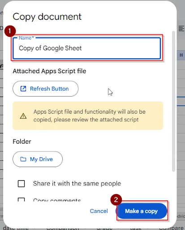This screenshot has height=230, width=185.
Task: Click the text align icon behind dialog
Action: 181,28
